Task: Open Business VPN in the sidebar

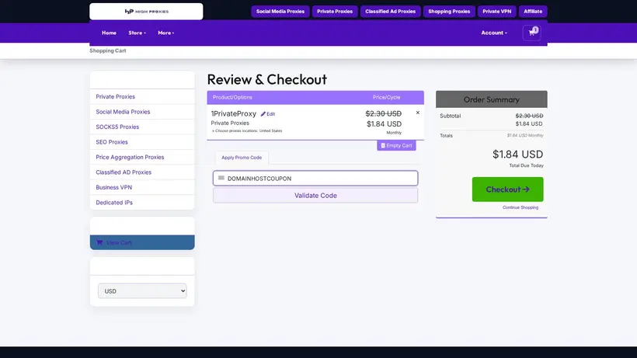Action: (142, 187)
